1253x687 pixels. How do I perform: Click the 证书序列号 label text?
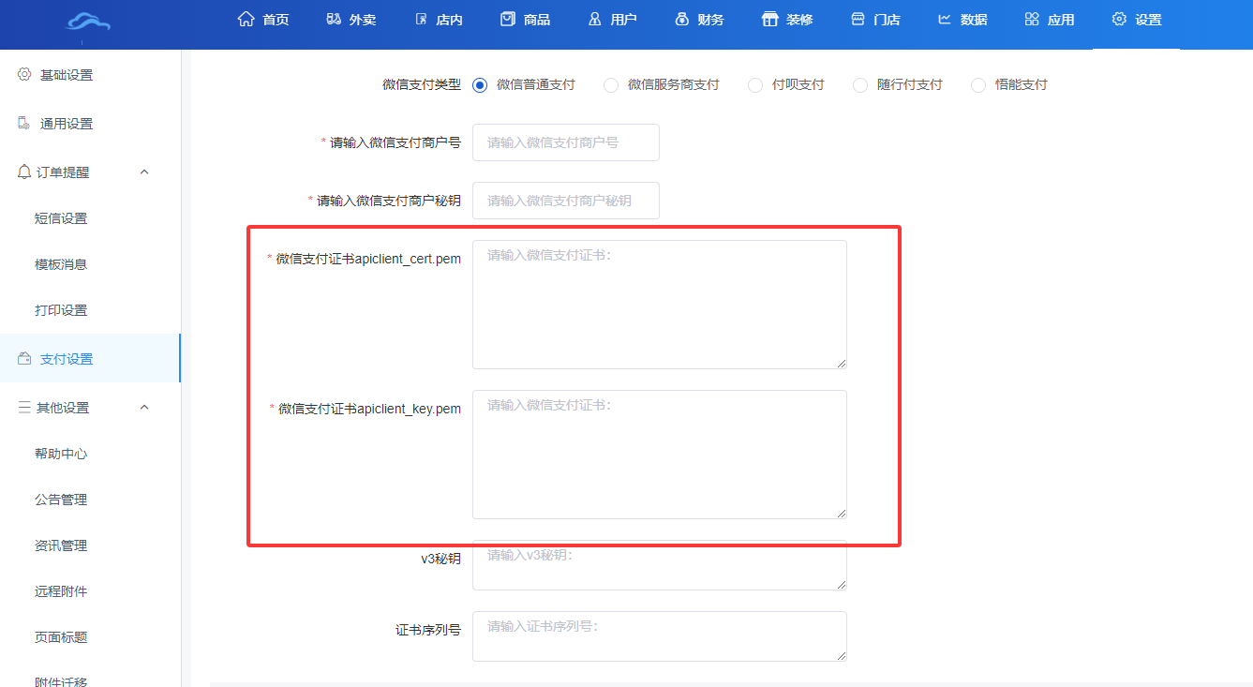pos(428,630)
